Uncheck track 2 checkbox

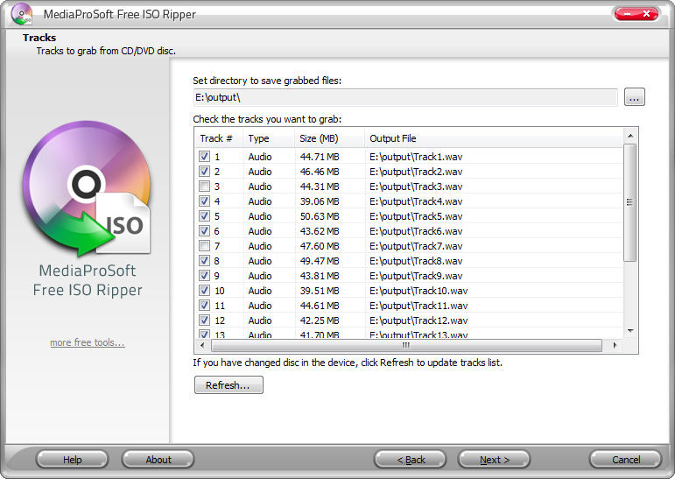click(205, 172)
